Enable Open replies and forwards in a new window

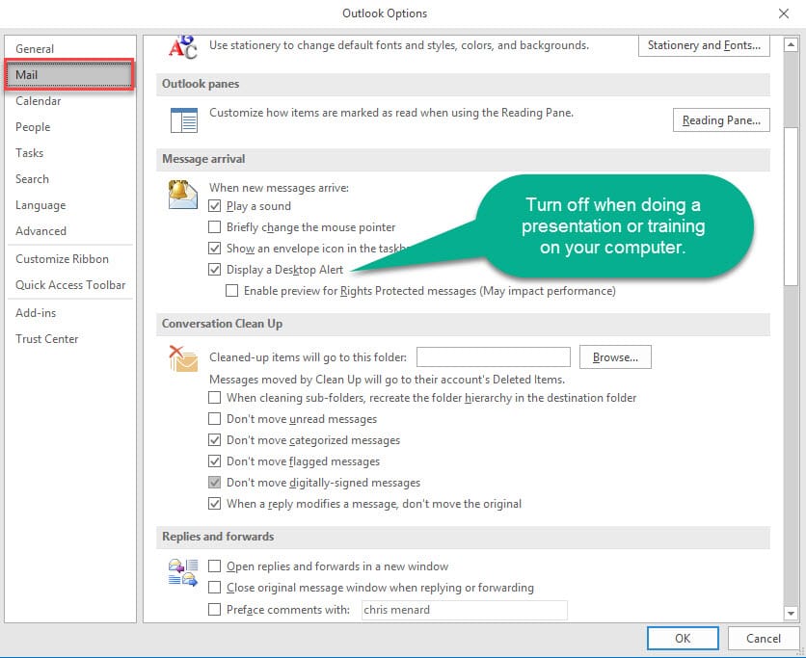[214, 566]
